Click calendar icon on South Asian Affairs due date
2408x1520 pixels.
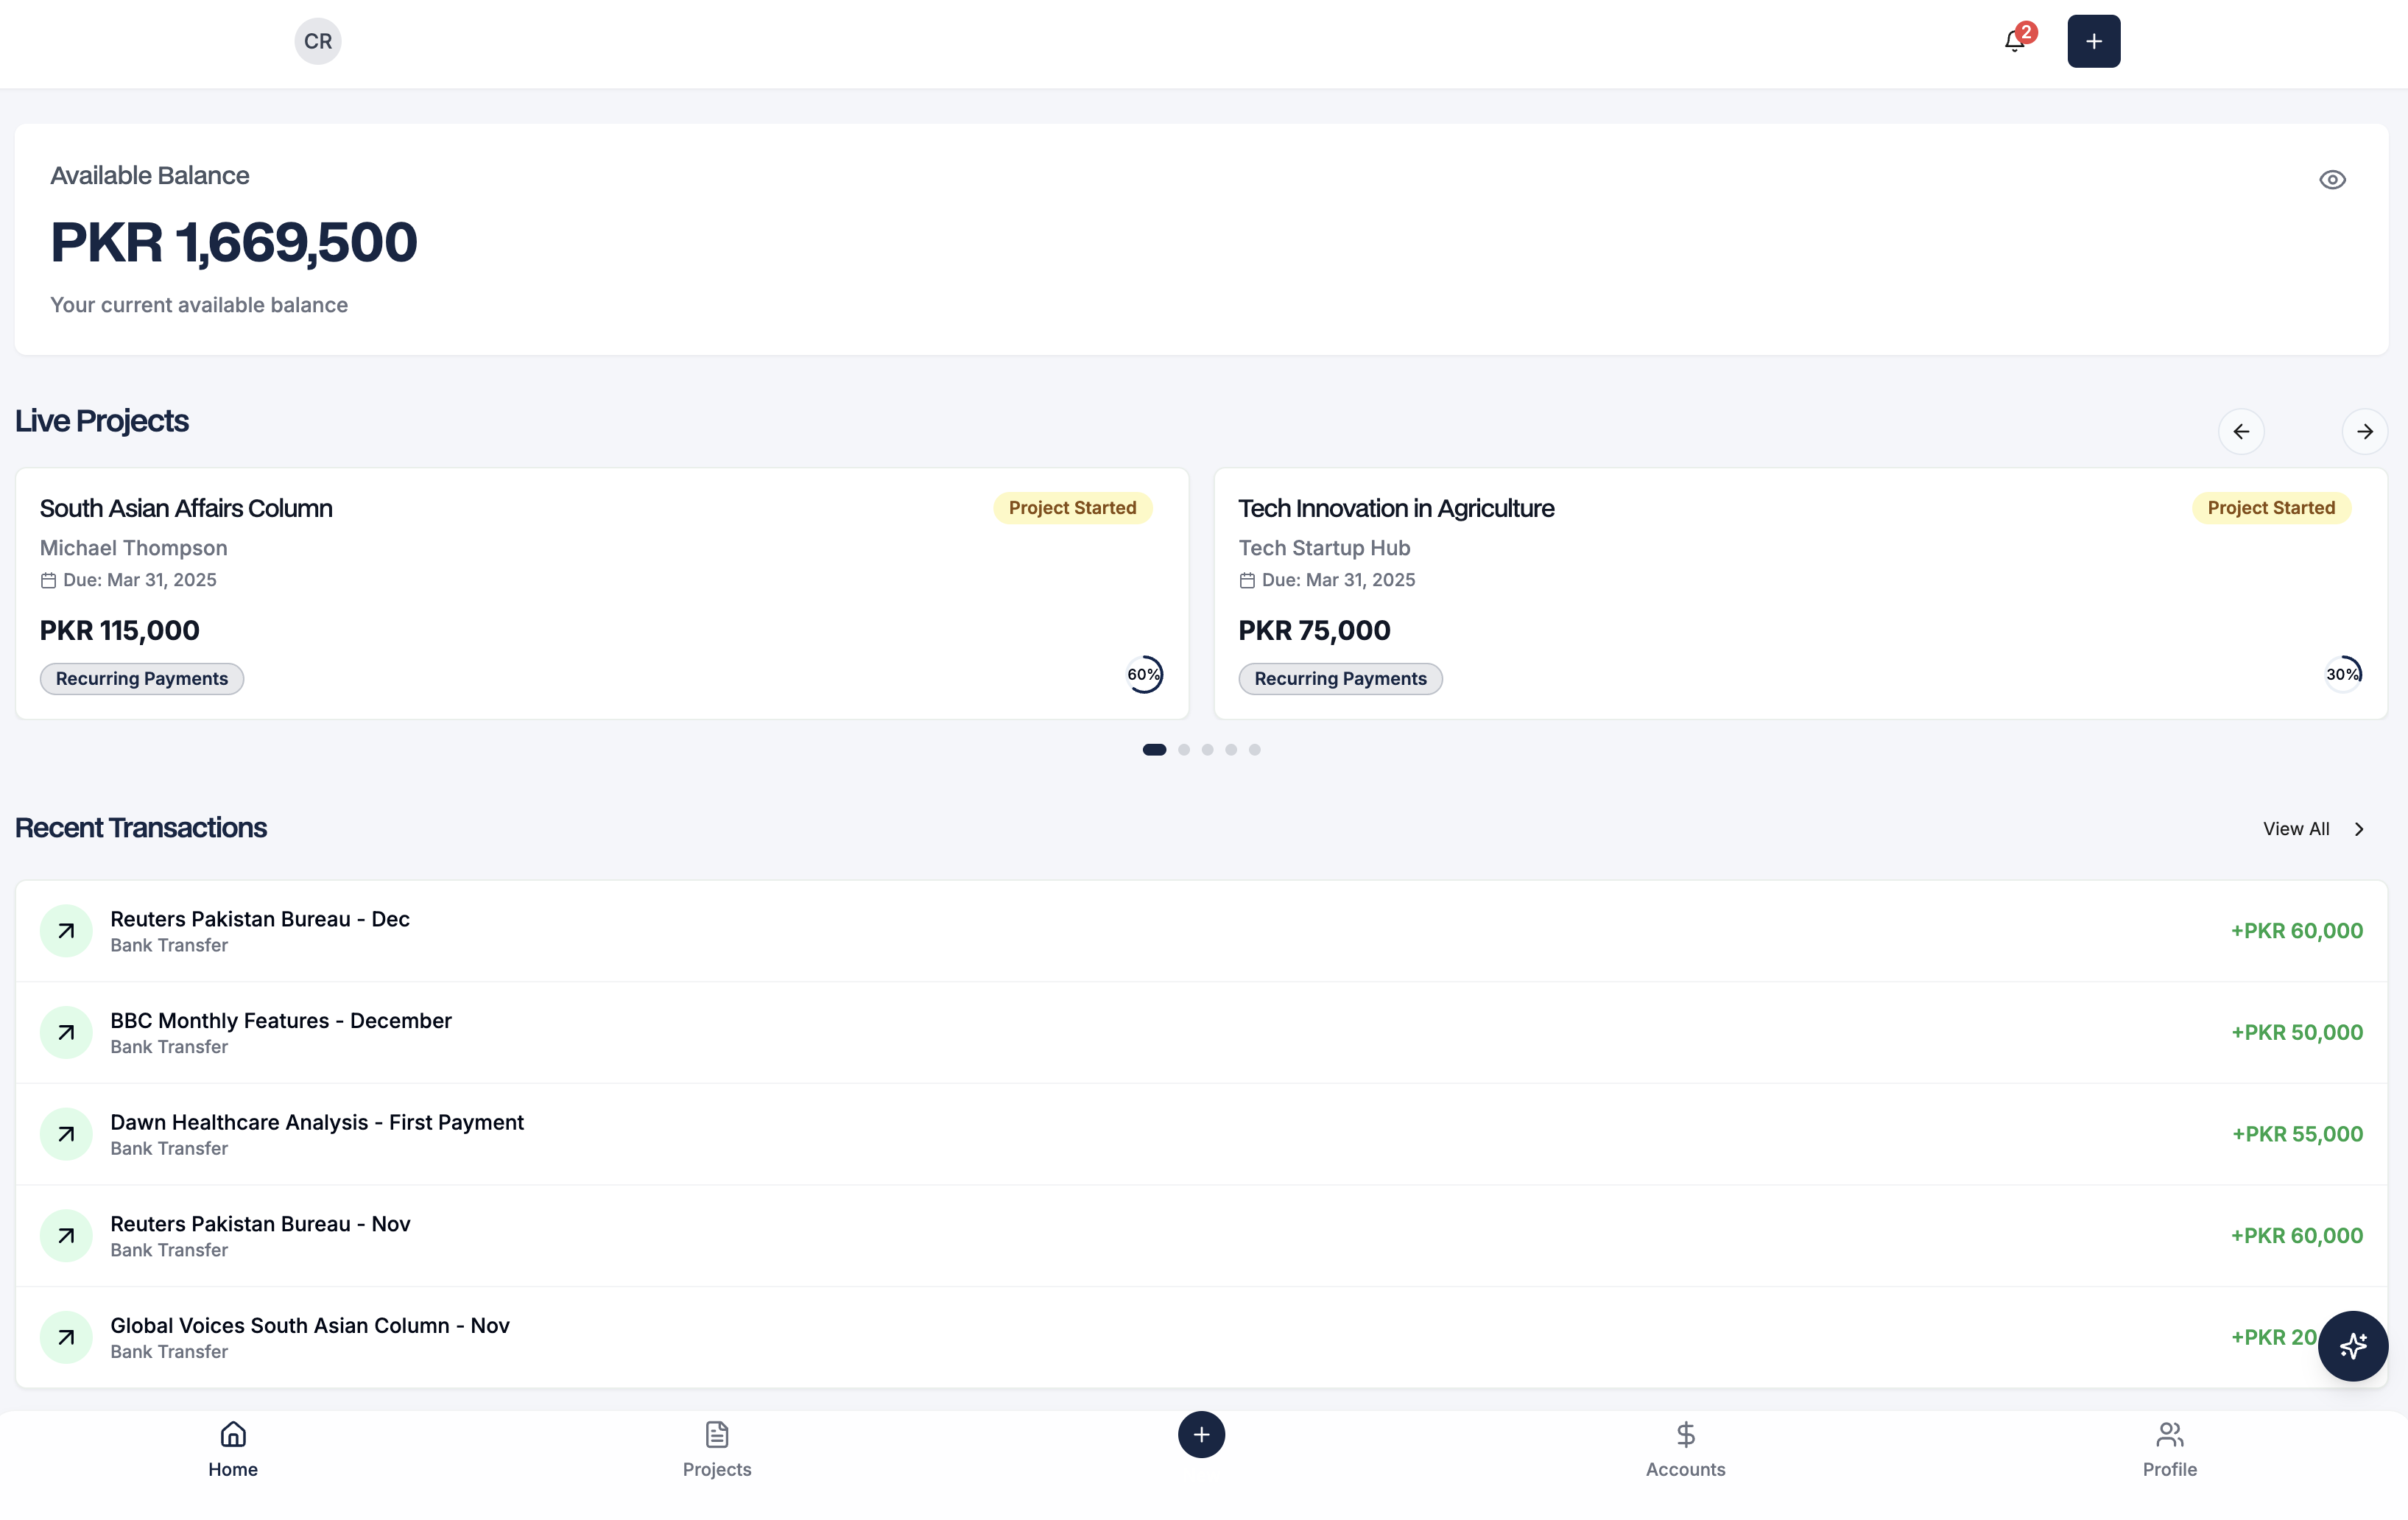pos(48,580)
